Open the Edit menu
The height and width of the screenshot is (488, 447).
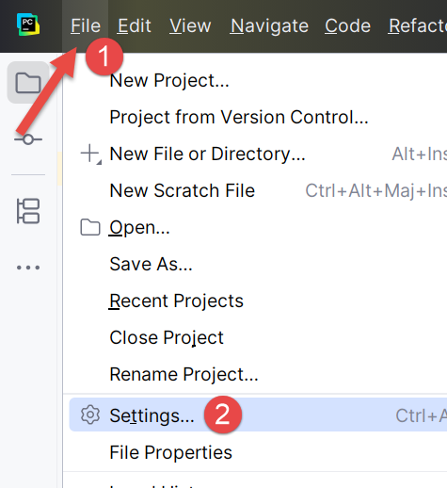[x=135, y=25]
